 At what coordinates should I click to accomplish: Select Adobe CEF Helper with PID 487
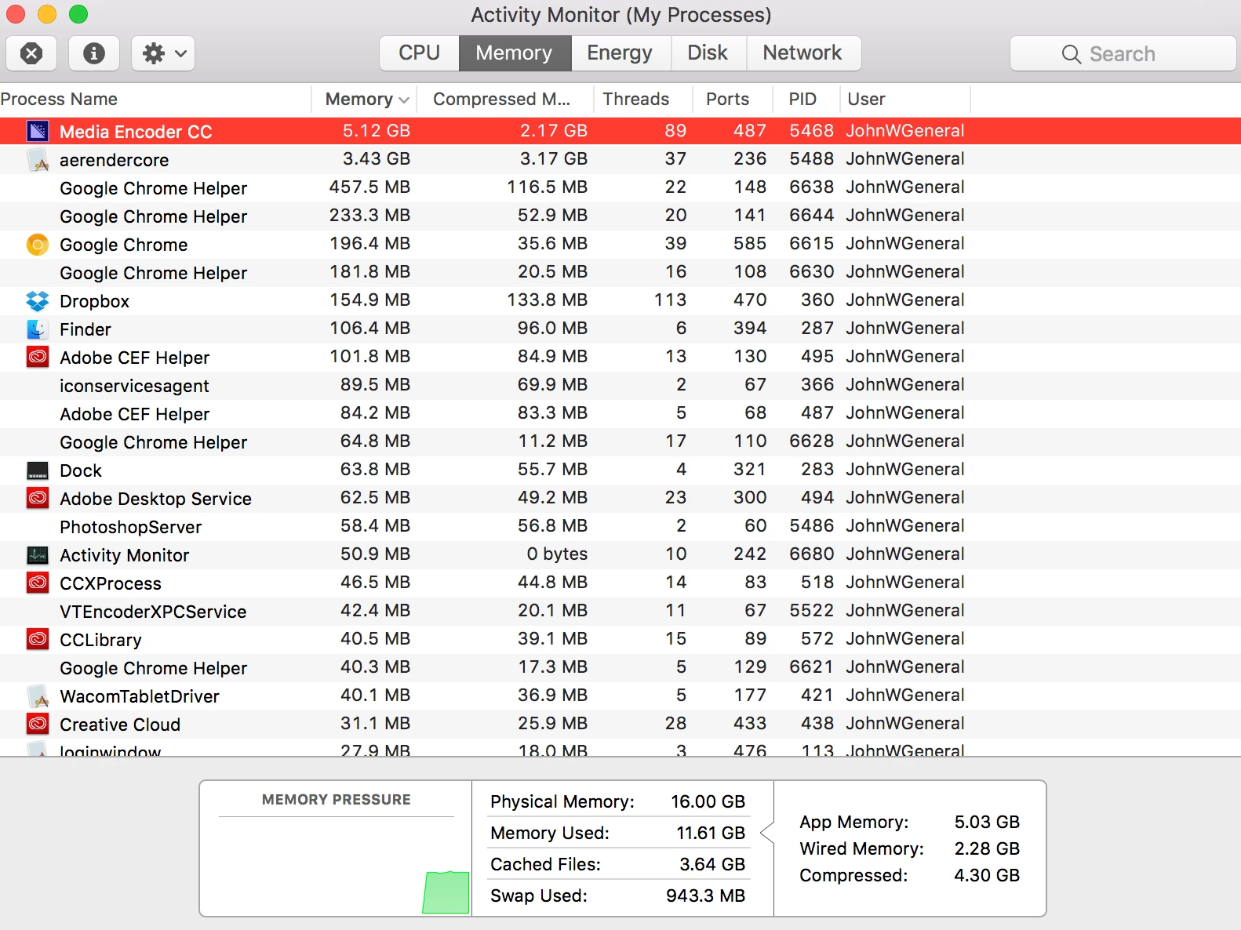[620, 414]
